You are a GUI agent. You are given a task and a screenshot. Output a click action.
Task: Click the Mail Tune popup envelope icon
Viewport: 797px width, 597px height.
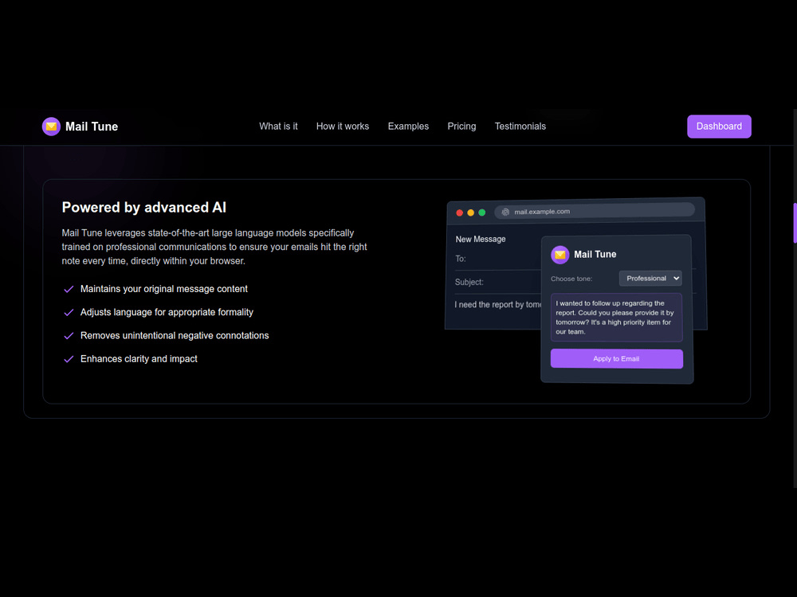point(560,255)
